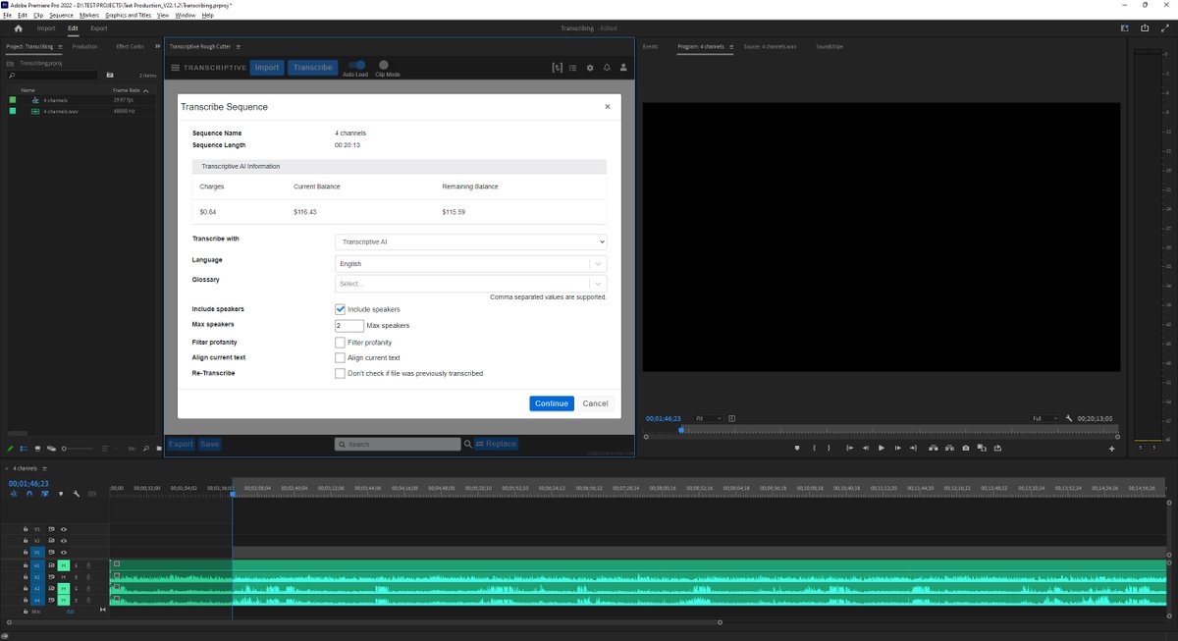Viewport: 1178px width, 641px height.
Task: Click Export Frame camera icon
Action: tap(966, 449)
